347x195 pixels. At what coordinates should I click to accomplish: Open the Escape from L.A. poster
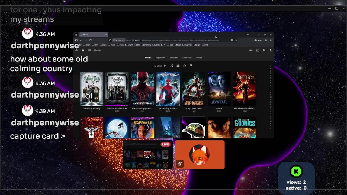143,128
